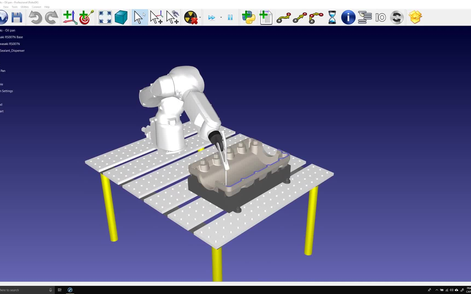The height and width of the screenshot is (294, 471).
Task: Enable the Move Reference Frames mode
Action: (x=156, y=17)
